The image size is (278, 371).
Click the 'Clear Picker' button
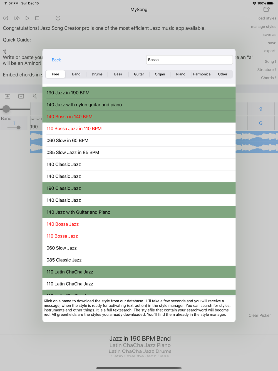coord(260,315)
